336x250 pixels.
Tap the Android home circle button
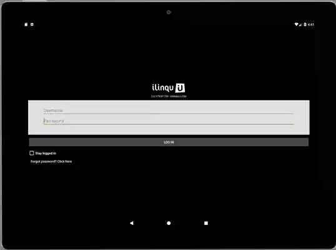click(169, 223)
